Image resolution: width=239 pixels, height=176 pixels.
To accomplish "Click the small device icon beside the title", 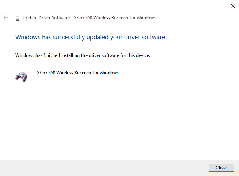I will click(x=17, y=18).
